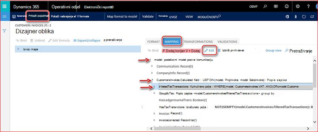
Task: Click the save disk icon in action bar
Action: (x=14, y=17)
